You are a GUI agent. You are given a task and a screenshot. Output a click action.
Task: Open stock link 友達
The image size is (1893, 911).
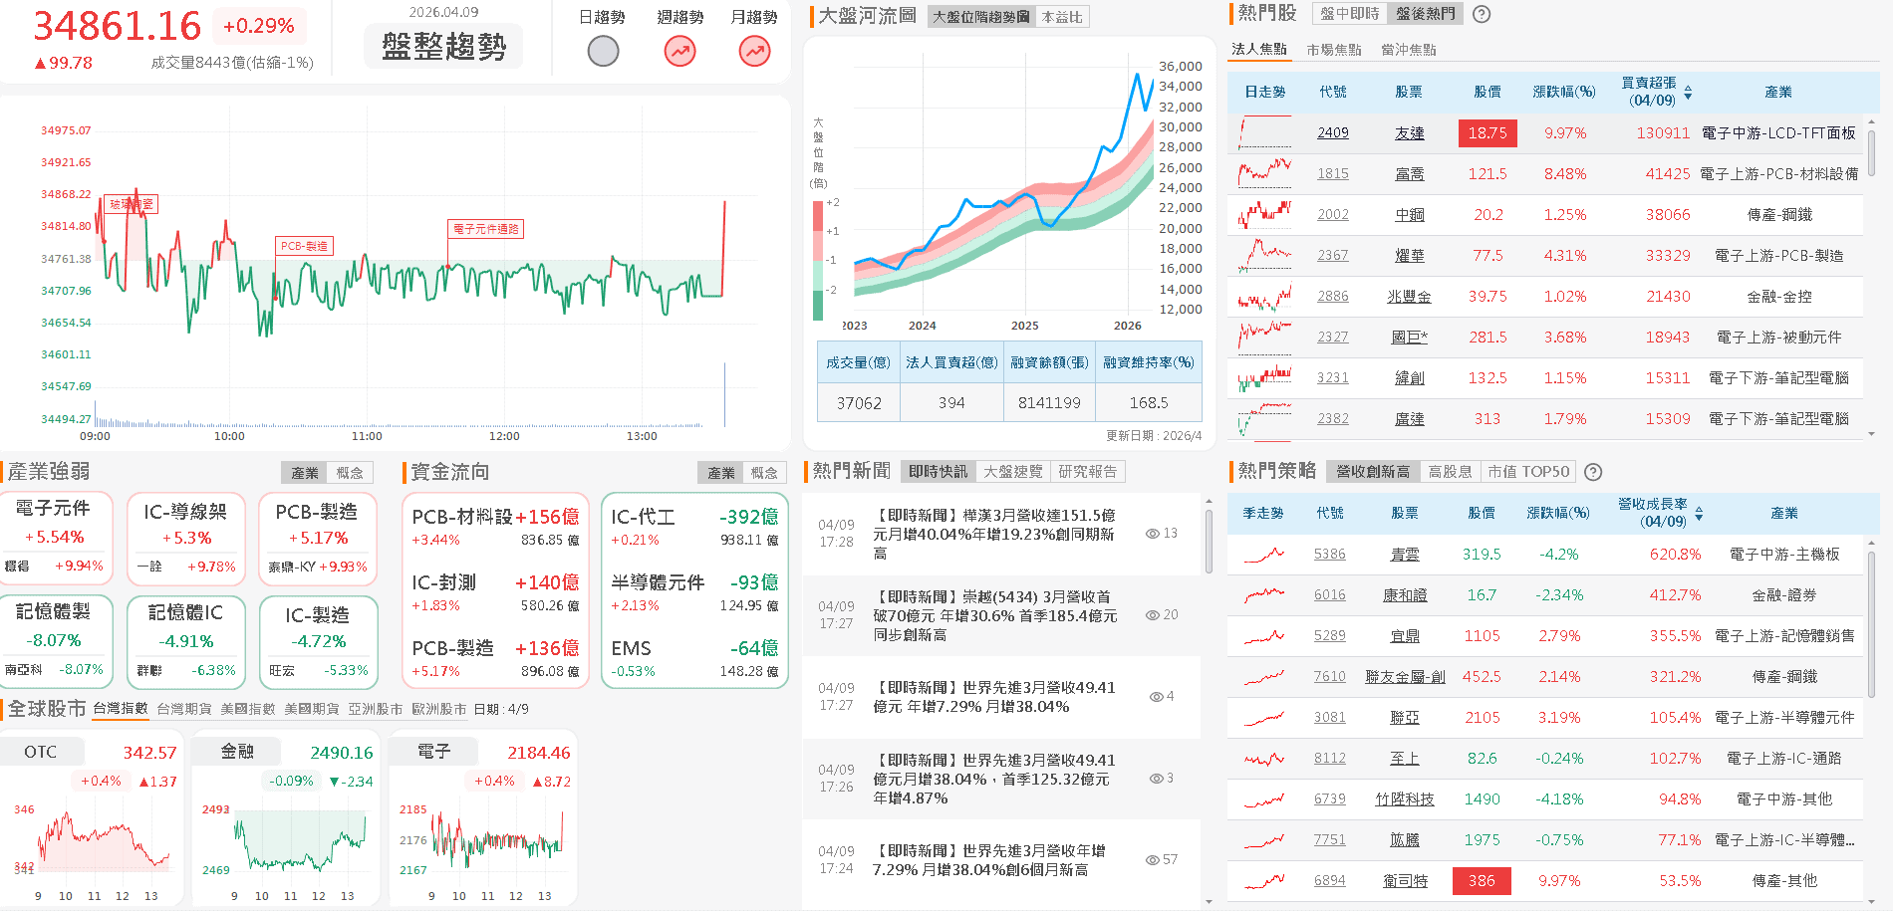1409,133
